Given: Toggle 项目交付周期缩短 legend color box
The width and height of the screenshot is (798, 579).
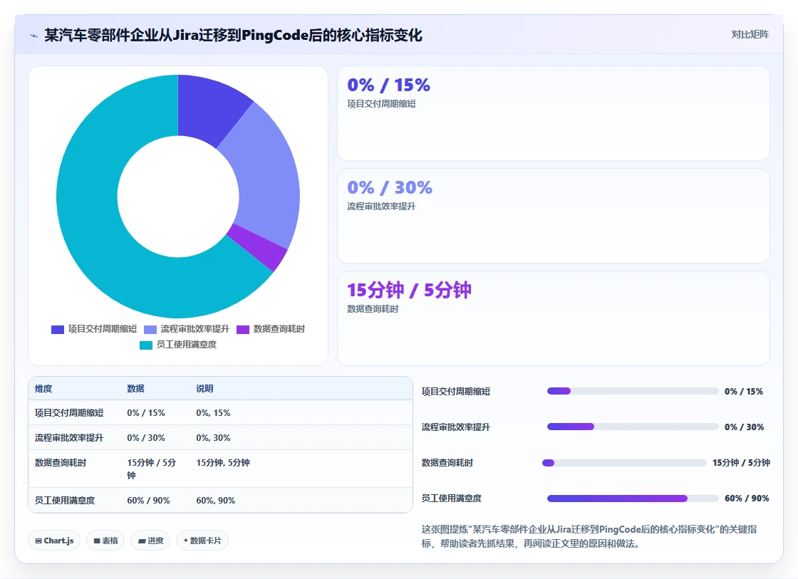Looking at the screenshot, I should [x=58, y=329].
